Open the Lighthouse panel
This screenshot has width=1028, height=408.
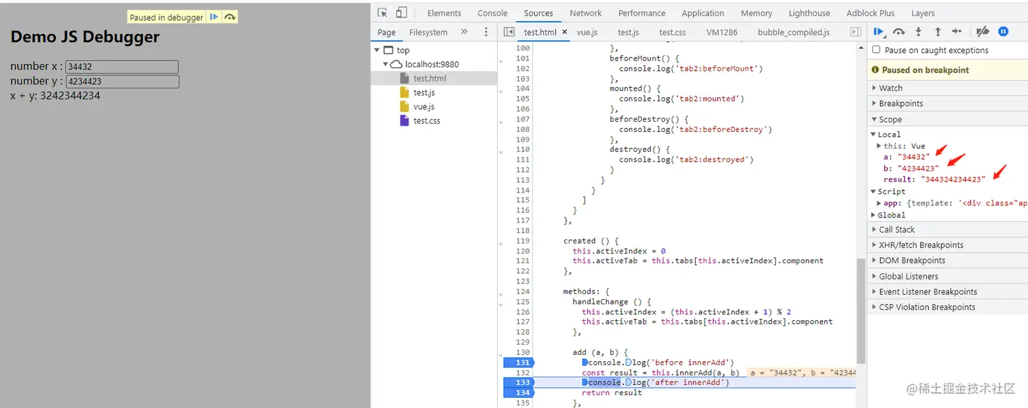tap(809, 13)
